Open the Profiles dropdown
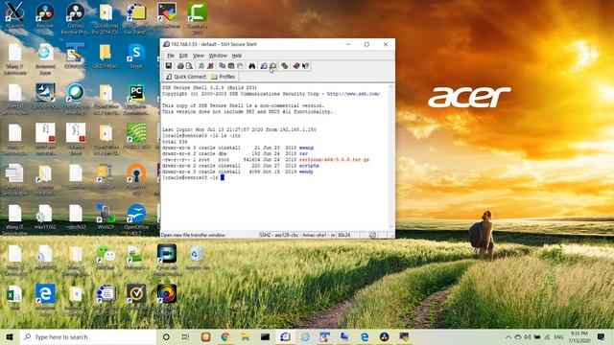Image resolution: width=614 pixels, height=345 pixels. (x=223, y=77)
